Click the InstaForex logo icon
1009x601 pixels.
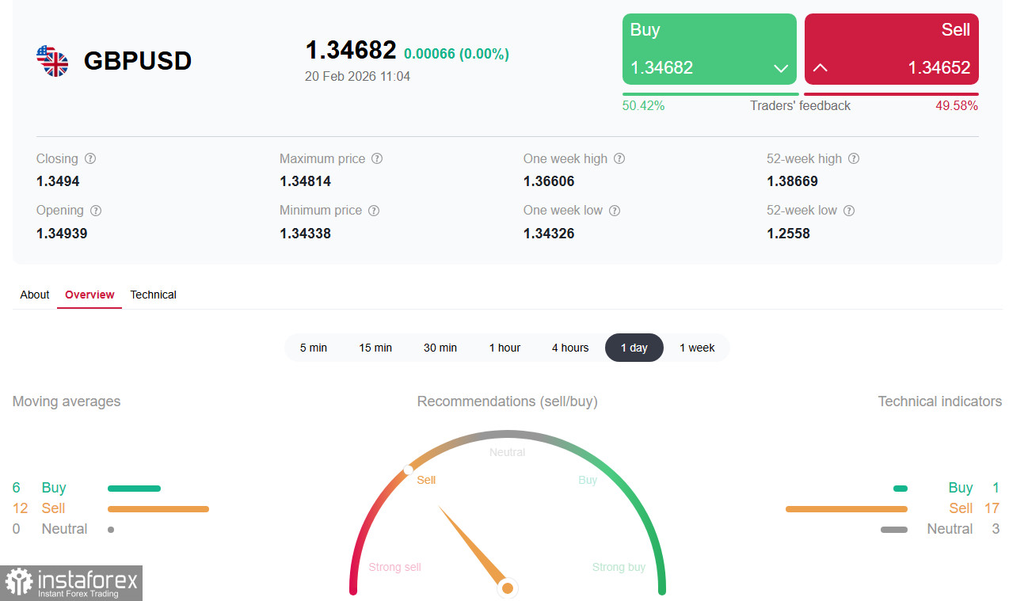click(18, 584)
